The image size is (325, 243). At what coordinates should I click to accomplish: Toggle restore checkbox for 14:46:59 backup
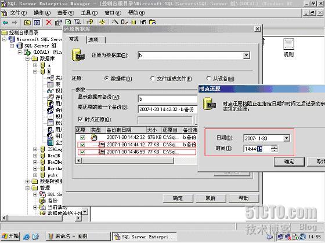(82, 152)
